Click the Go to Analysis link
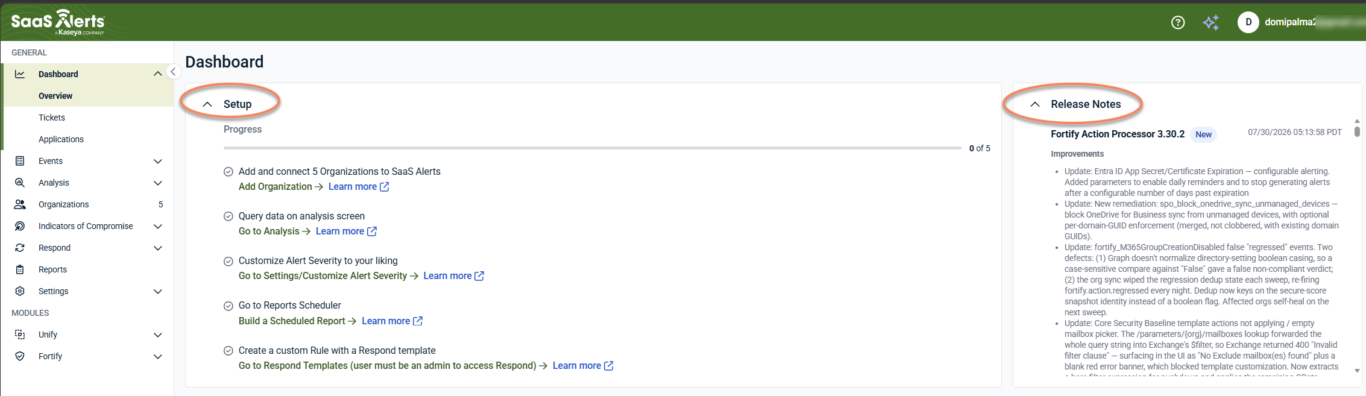The image size is (1366, 396). tap(274, 231)
